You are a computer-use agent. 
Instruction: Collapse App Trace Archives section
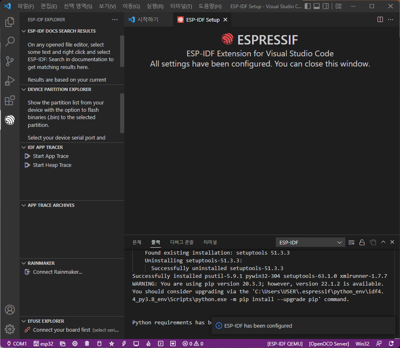point(24,205)
